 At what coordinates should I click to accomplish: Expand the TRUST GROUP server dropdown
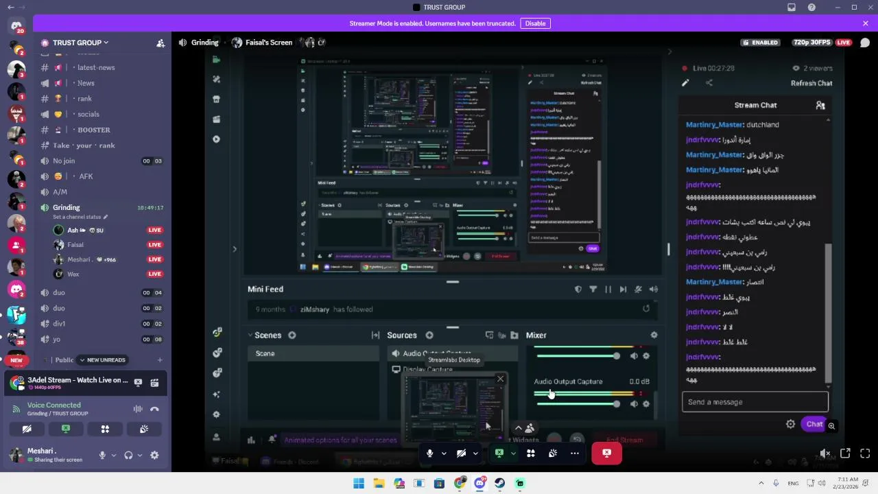pyautogui.click(x=106, y=43)
